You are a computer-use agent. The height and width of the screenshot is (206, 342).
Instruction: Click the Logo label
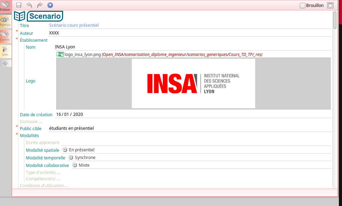tap(31, 81)
